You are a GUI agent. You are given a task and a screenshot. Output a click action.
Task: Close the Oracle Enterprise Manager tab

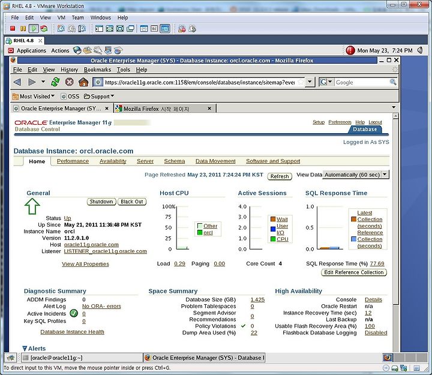click(107, 109)
